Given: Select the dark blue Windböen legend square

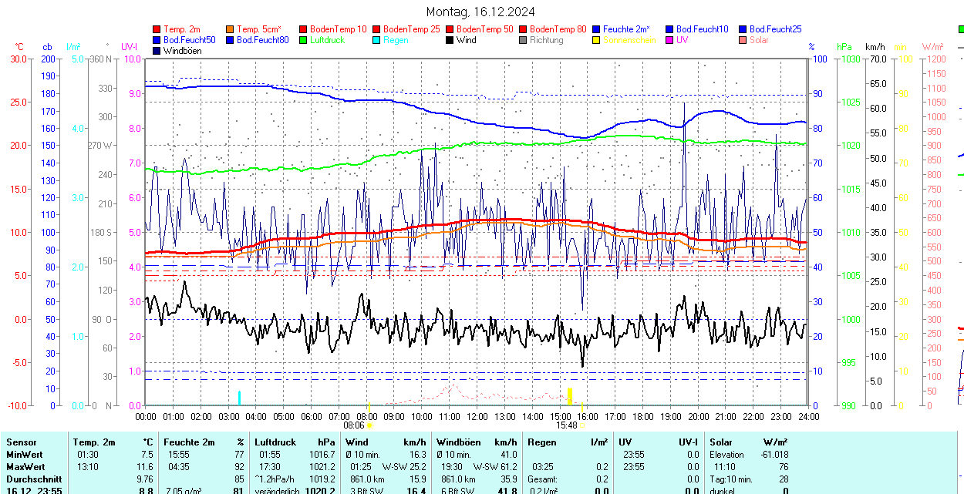Looking at the screenshot, I should 157,51.
